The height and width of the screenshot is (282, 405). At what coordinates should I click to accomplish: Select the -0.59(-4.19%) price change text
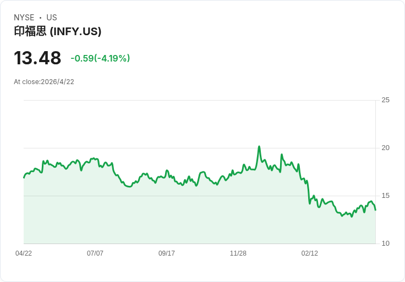pyautogui.click(x=100, y=58)
